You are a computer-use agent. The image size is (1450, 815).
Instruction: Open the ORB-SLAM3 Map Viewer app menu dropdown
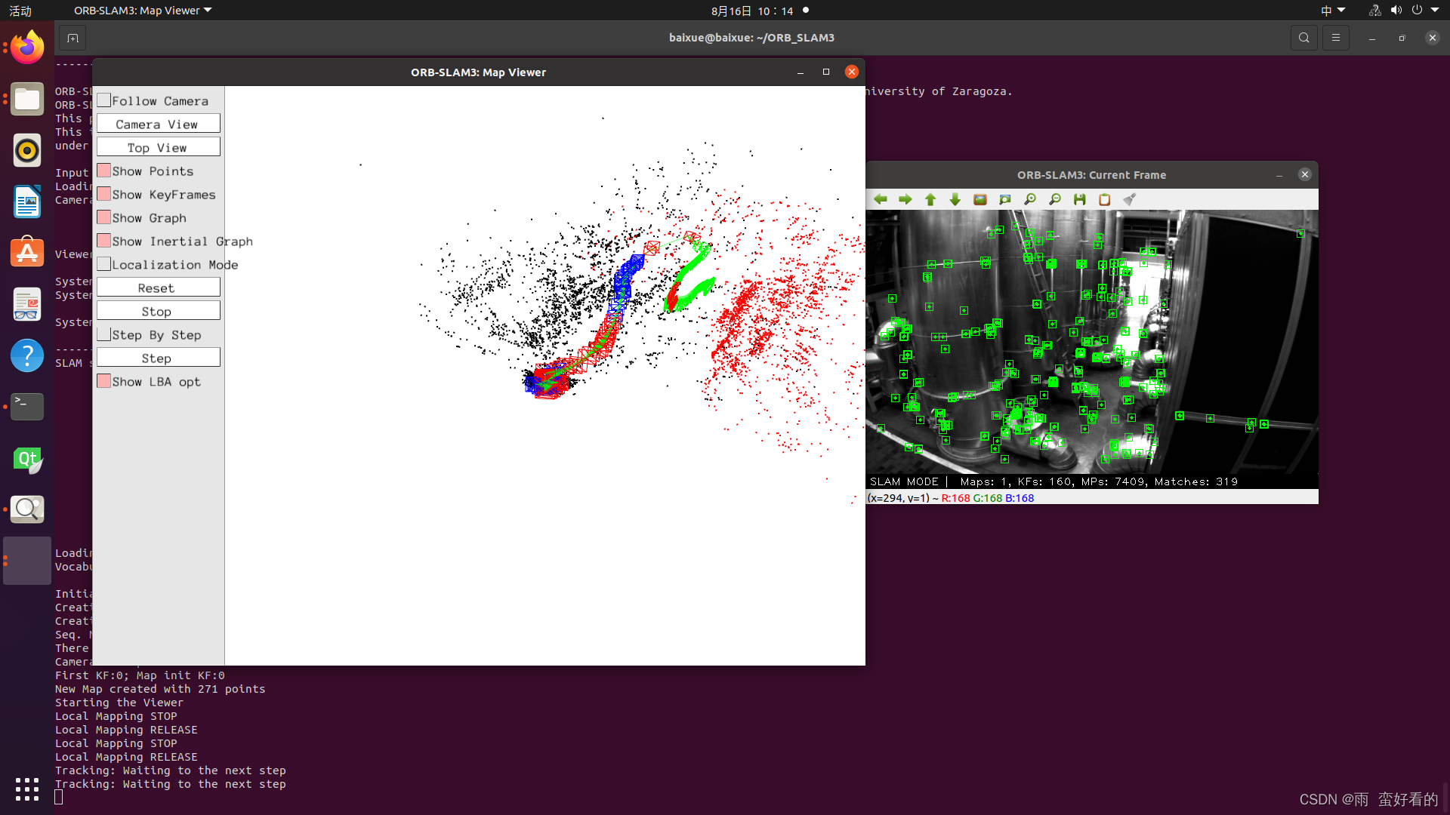143,11
